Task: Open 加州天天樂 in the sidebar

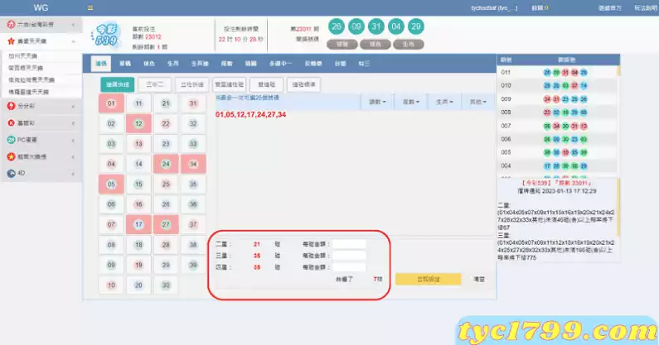Action: [x=23, y=55]
